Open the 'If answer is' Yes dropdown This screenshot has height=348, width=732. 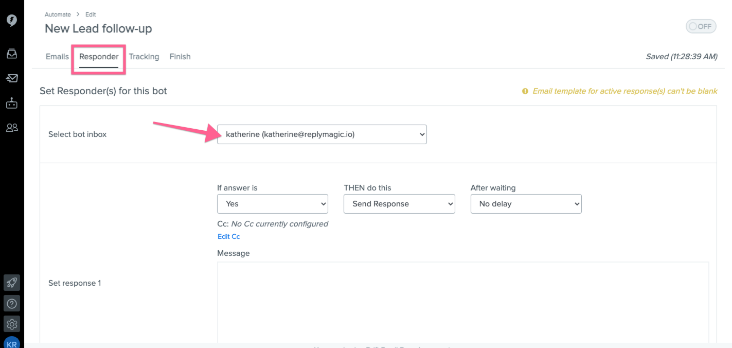273,204
